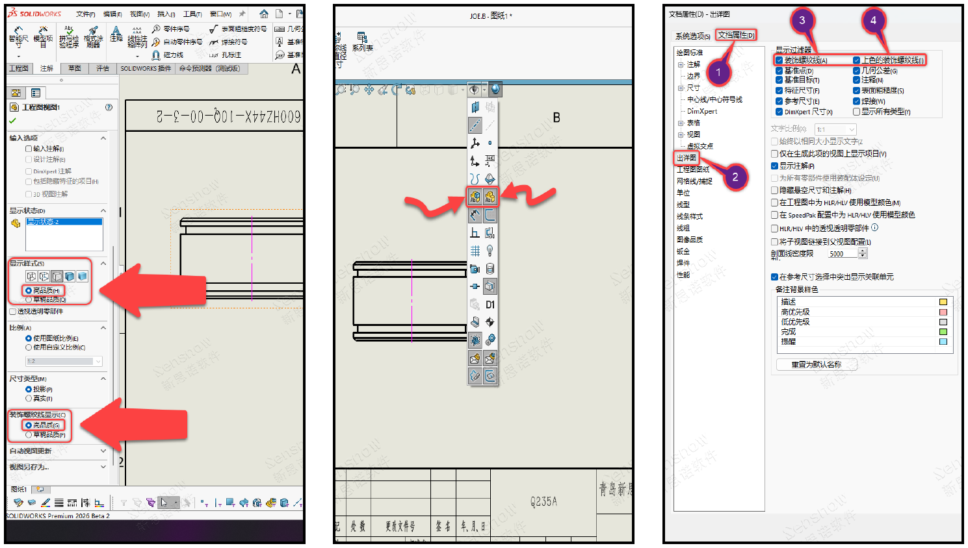Switch to the 草图 (Sketch) tab
The height and width of the screenshot is (548, 968).
(75, 68)
